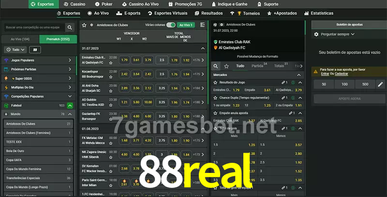
Task: Select the Totais market tab
Action: [279, 66]
